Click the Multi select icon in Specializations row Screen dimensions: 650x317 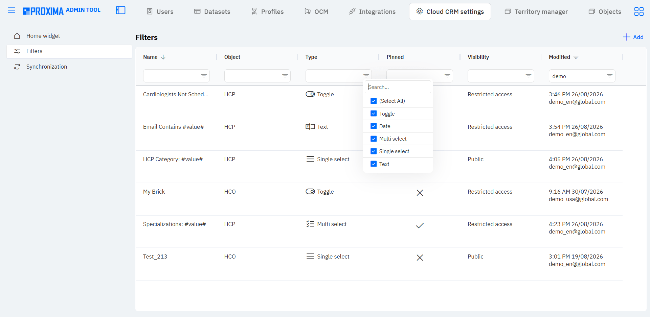(310, 224)
